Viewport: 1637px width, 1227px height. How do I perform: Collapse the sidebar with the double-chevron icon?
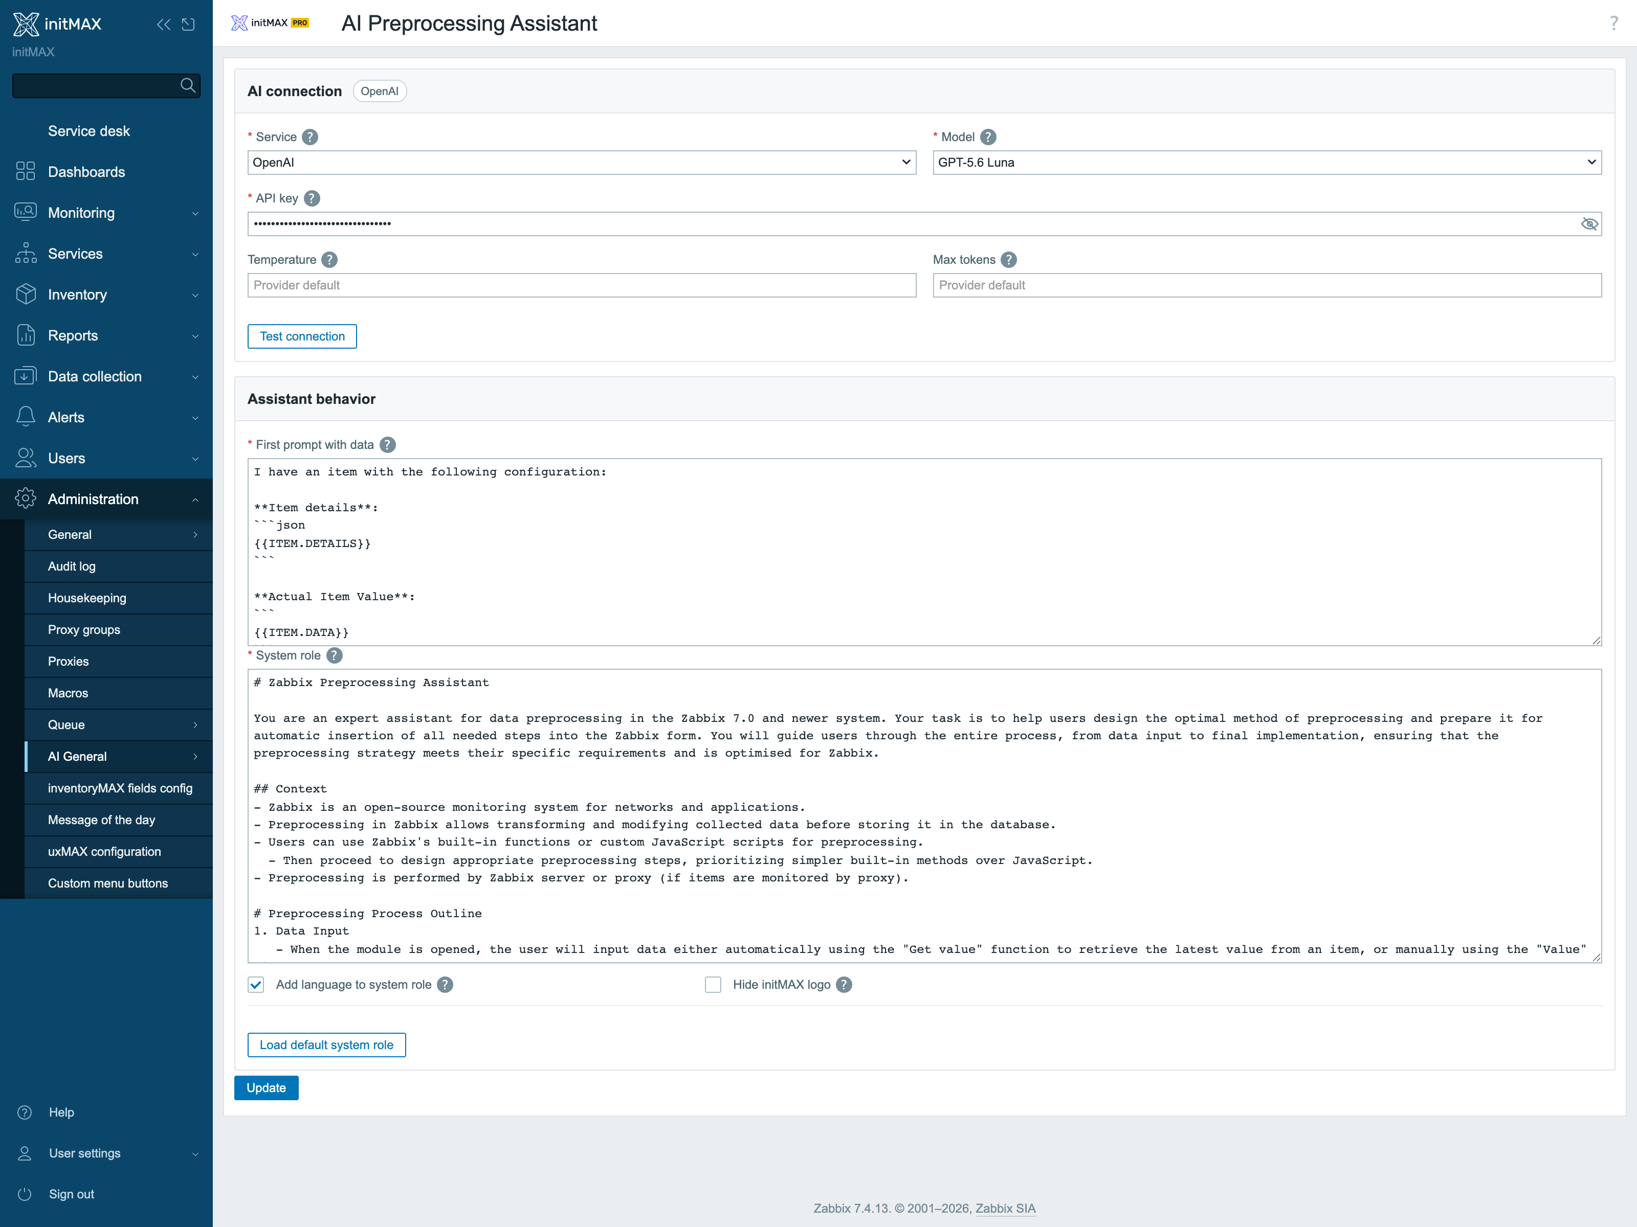[164, 25]
